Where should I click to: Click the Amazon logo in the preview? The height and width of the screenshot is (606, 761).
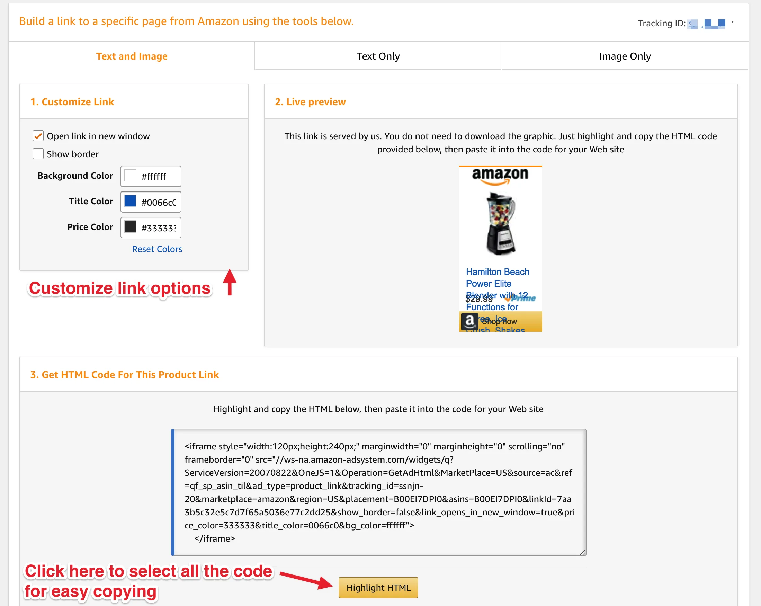500,176
